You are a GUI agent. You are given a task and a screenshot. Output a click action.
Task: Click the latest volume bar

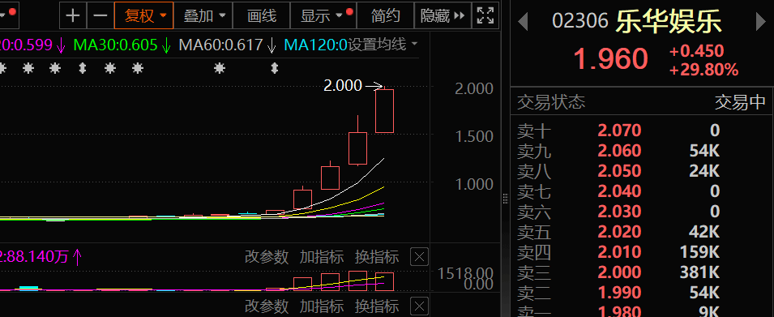384,281
